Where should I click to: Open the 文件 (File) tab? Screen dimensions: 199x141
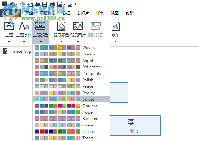[10, 13]
